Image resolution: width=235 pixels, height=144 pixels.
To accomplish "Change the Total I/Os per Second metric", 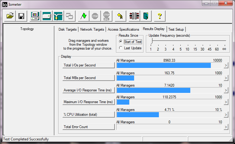I will pos(89,65).
